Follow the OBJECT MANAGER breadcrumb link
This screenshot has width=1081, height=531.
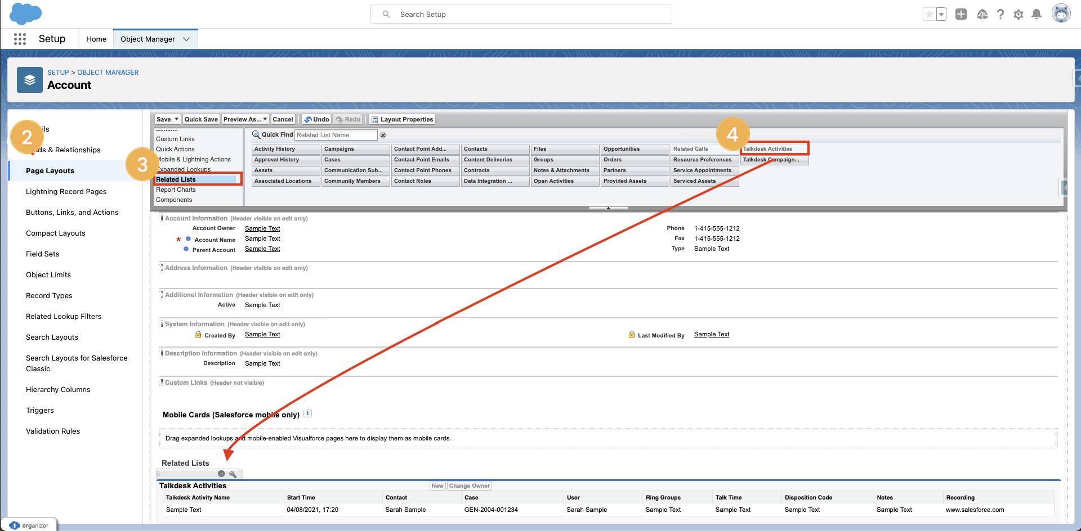108,73
